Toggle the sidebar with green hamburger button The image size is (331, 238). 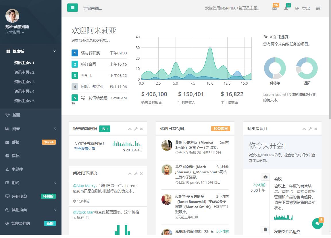72,7
